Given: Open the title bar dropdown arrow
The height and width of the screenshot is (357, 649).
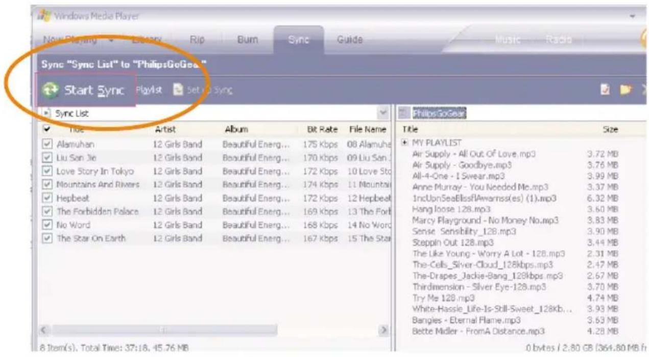Looking at the screenshot, I should click(x=633, y=16).
